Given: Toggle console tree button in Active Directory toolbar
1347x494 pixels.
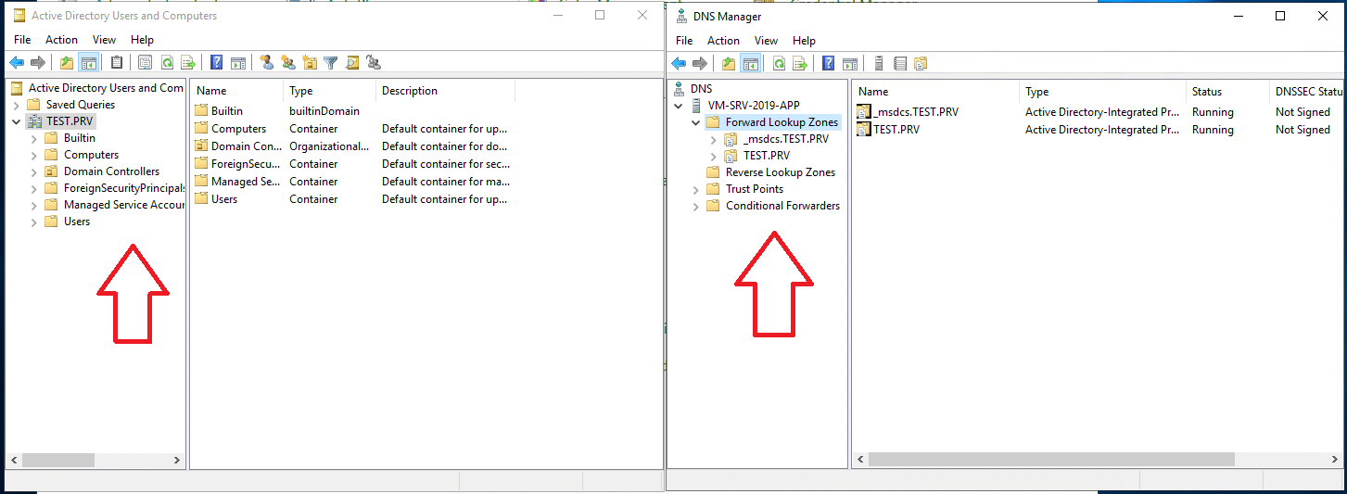Looking at the screenshot, I should coord(89,63).
